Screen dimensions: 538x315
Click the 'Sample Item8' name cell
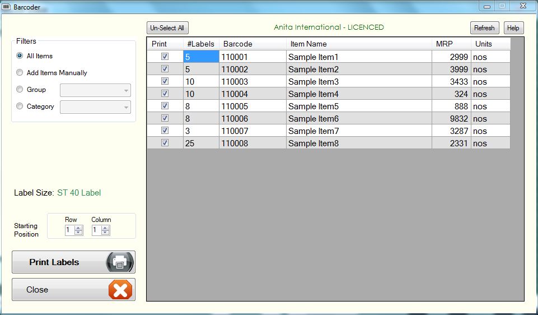[x=359, y=143]
